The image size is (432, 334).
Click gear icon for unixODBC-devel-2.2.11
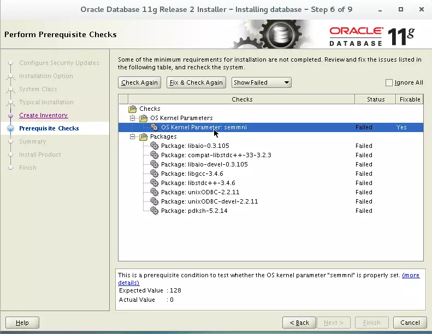[x=154, y=201]
